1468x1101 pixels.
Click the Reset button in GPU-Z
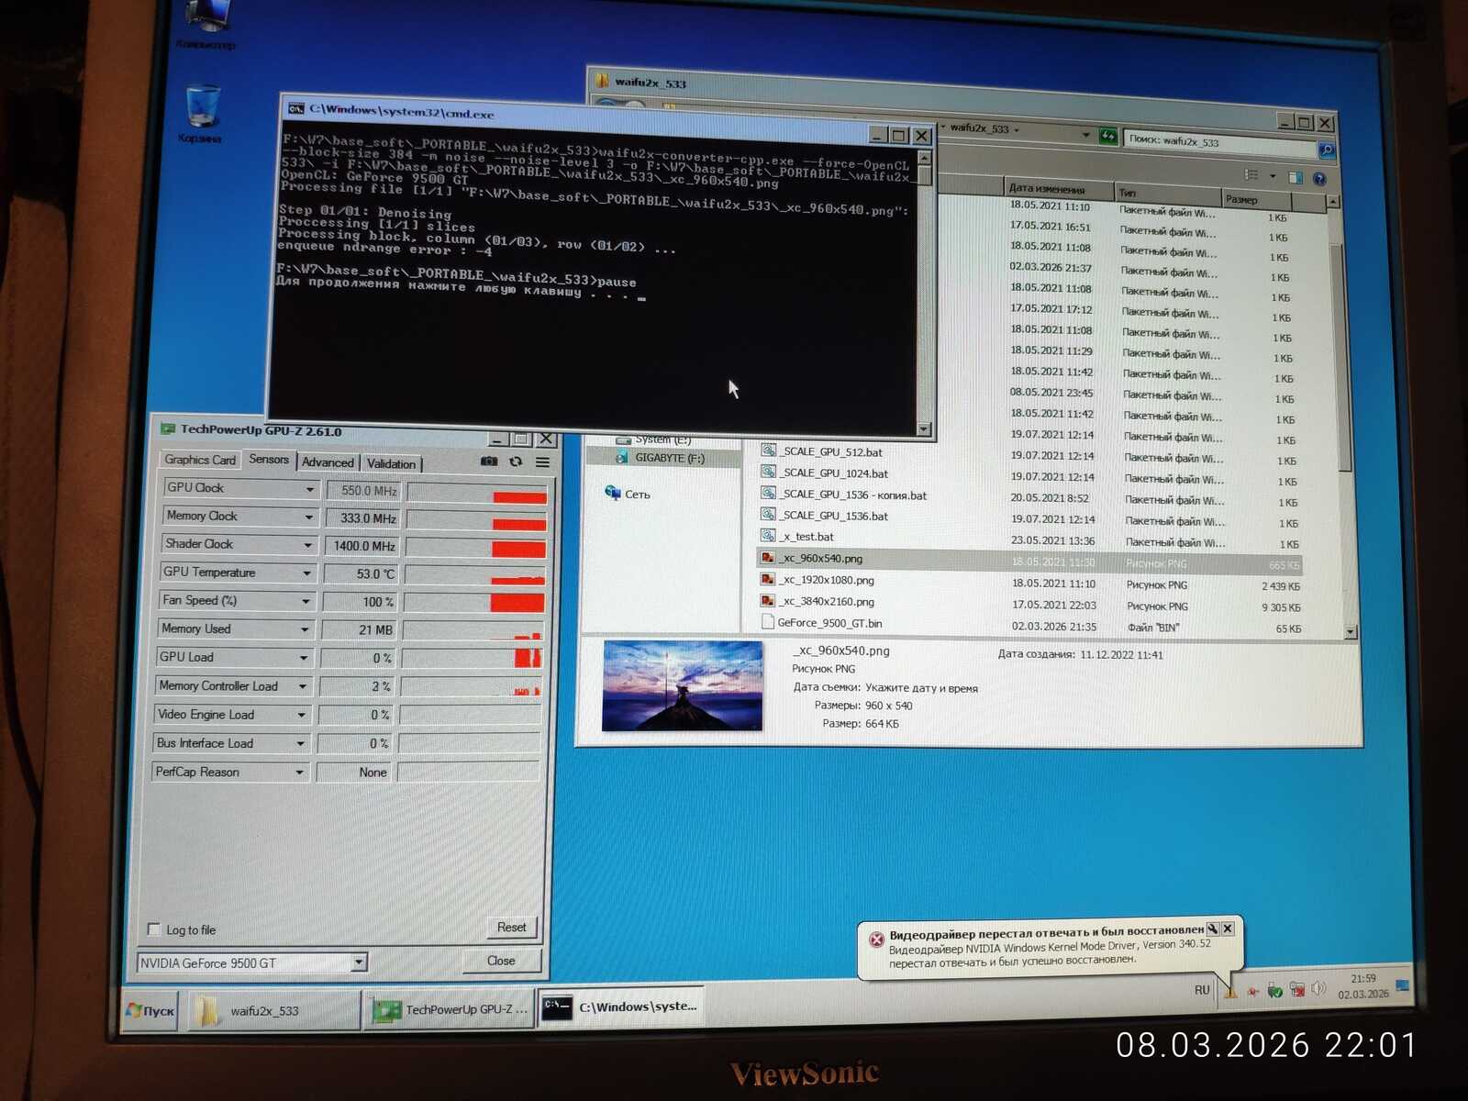click(511, 927)
